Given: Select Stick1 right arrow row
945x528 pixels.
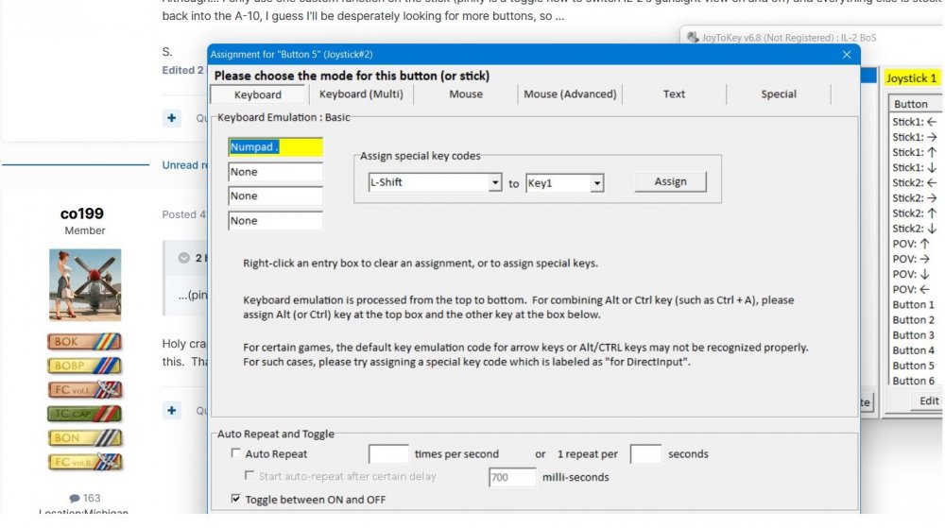Looking at the screenshot, I should [914, 137].
